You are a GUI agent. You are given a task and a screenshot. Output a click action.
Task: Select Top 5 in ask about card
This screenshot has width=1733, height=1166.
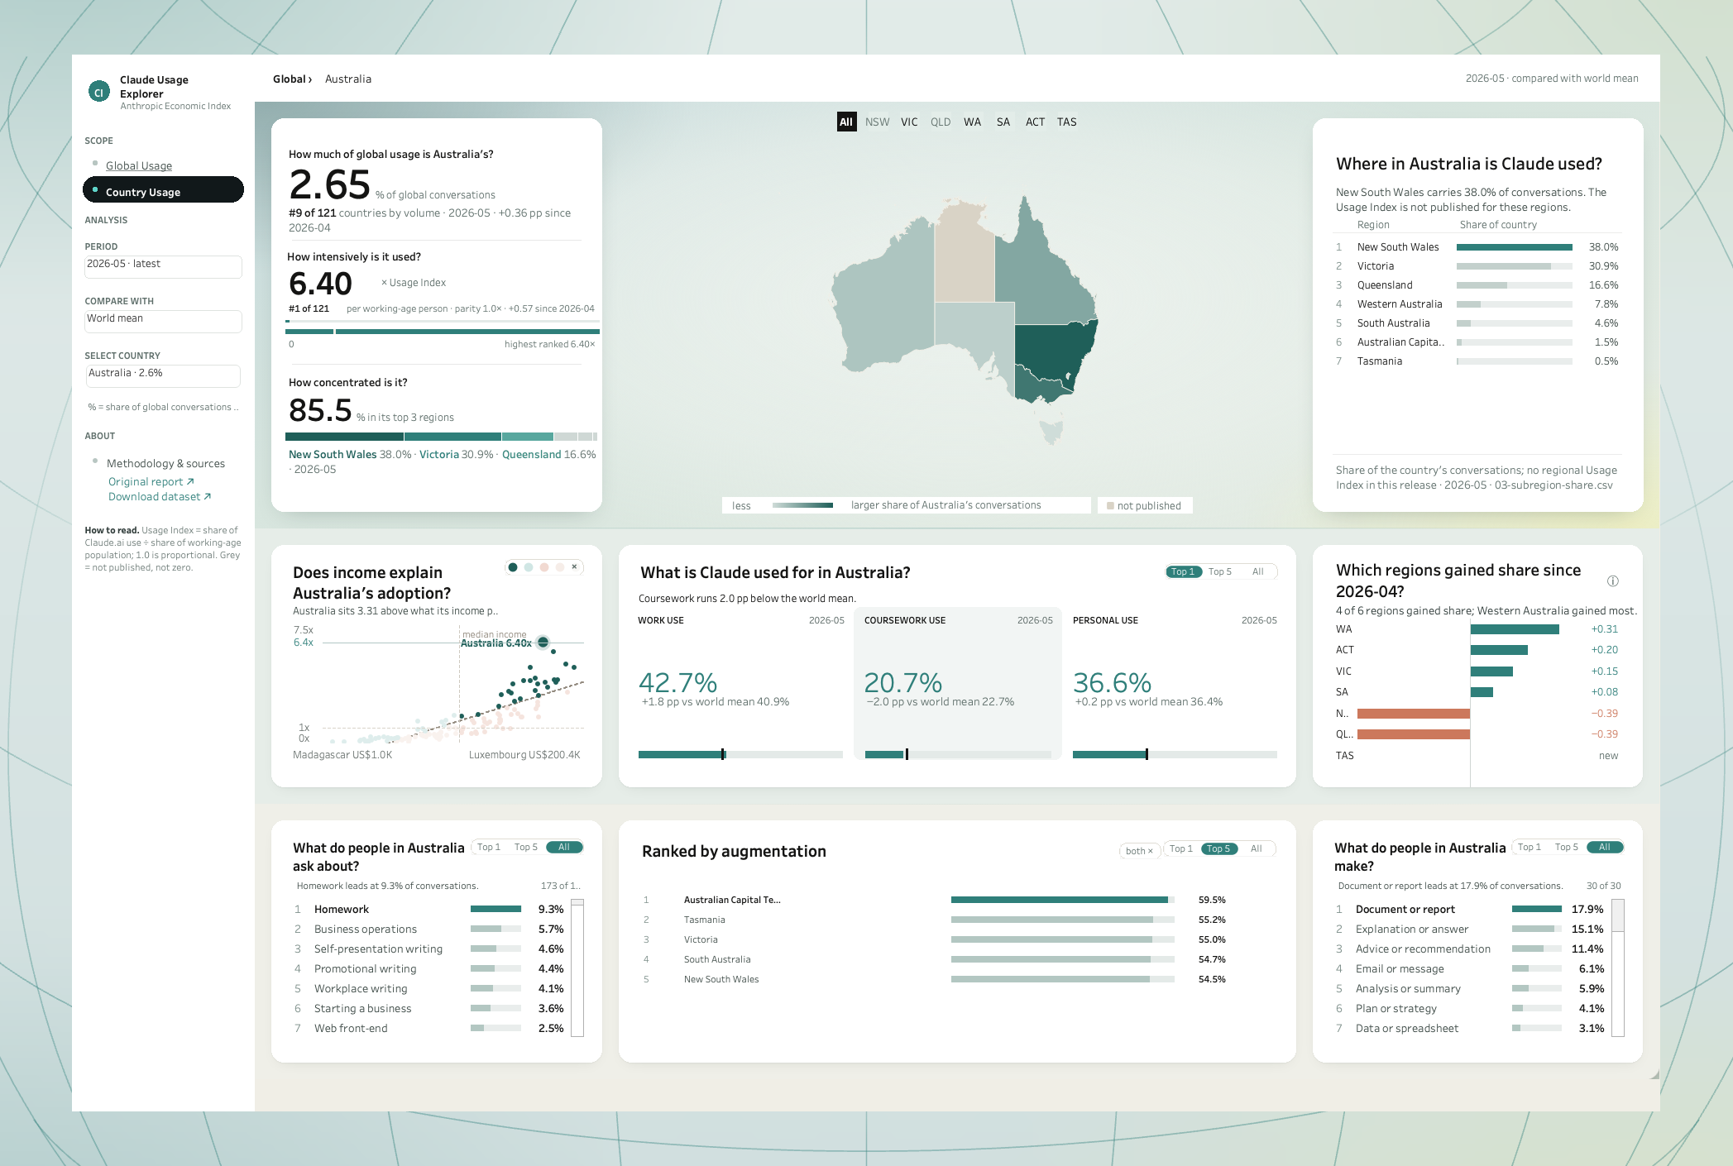point(526,847)
